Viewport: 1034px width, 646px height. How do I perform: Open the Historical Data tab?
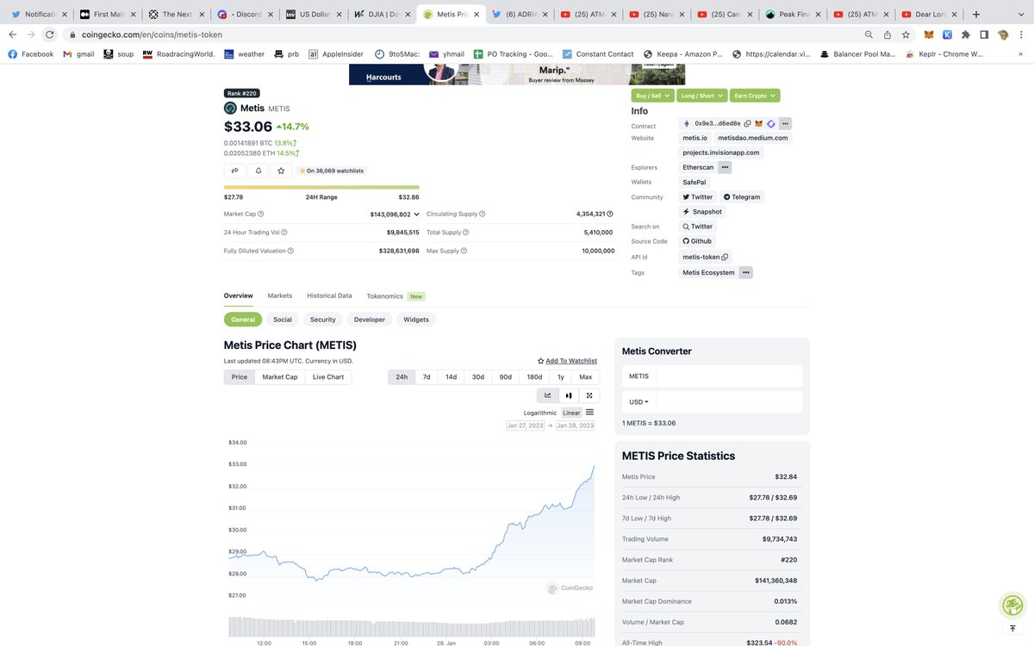coord(329,295)
